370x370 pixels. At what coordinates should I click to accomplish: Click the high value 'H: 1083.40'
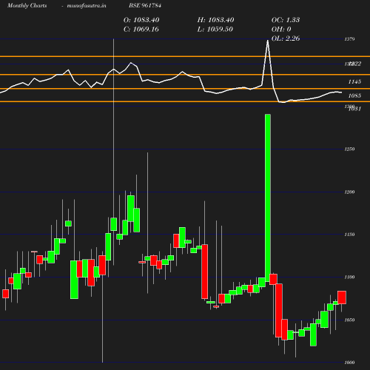click(215, 20)
